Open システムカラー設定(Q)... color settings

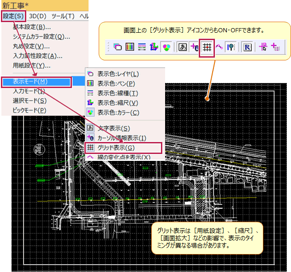[42, 36]
